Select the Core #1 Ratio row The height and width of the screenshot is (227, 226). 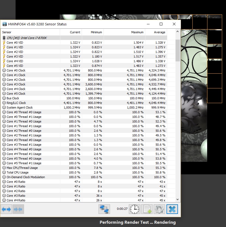click(84, 186)
